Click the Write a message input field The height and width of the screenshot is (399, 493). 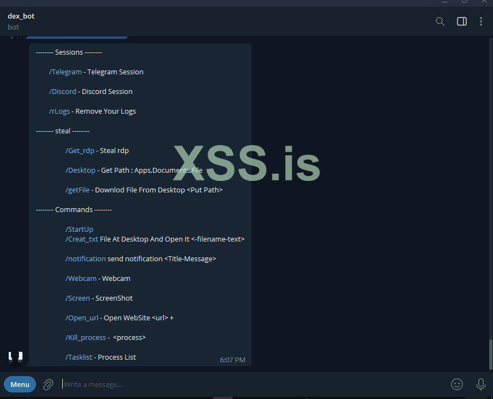252,384
